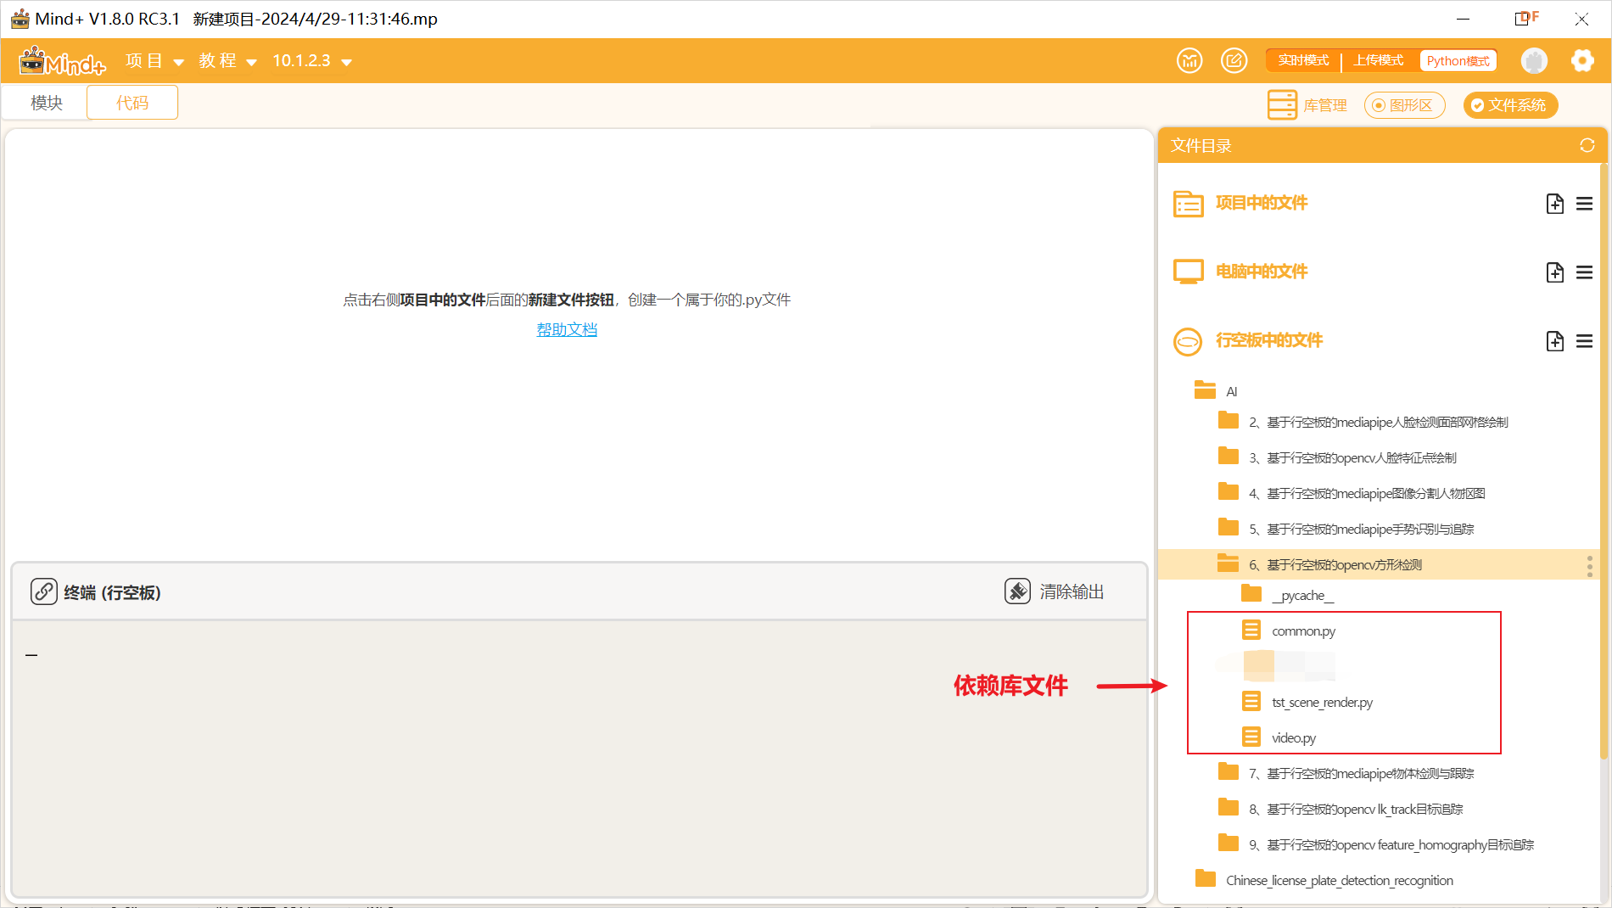This screenshot has height=908, width=1612.
Task: Open the 帮助文档 help link
Action: (567, 329)
